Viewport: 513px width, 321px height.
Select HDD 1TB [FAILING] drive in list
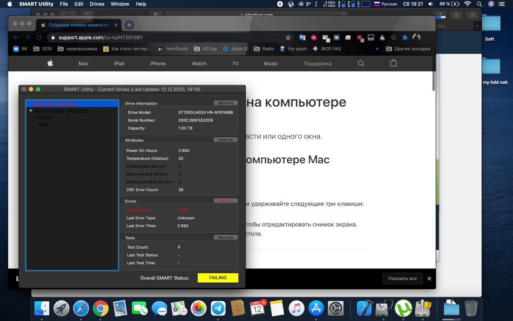72,104
